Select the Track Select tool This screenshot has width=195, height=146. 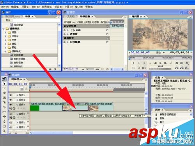pyautogui.click(x=4, y=88)
